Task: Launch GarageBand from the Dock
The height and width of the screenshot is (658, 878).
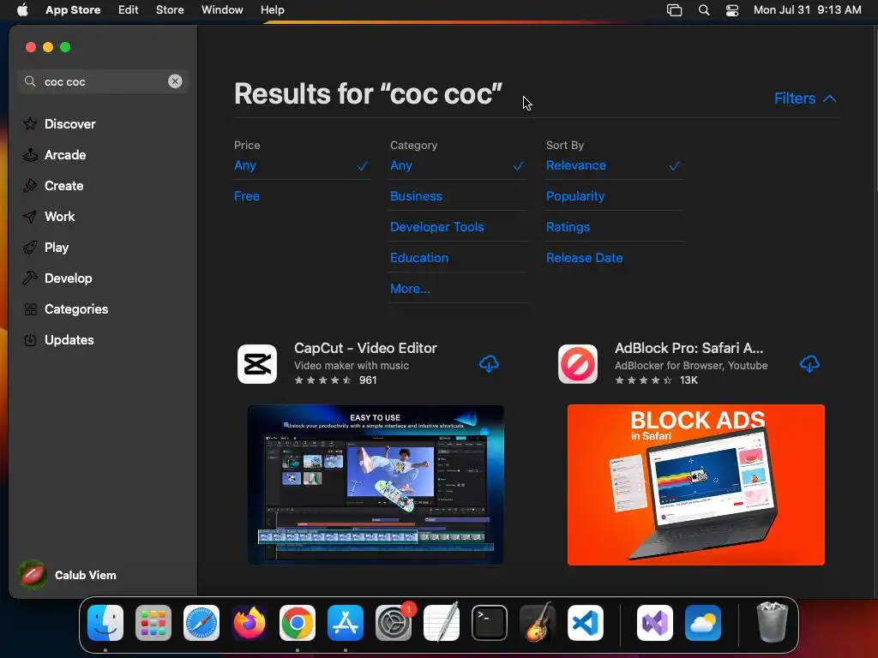Action: click(538, 622)
